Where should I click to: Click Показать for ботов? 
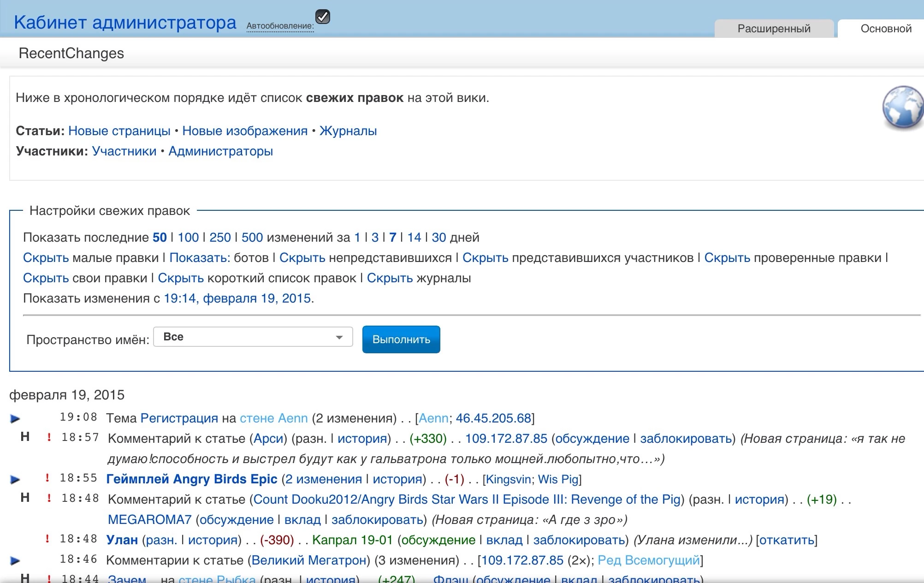coord(199,258)
